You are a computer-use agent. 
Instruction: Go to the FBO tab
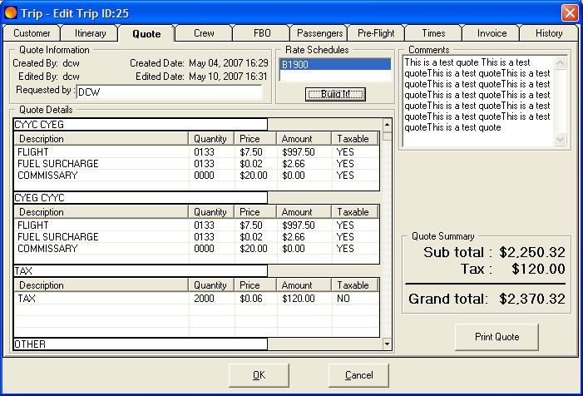(x=262, y=33)
